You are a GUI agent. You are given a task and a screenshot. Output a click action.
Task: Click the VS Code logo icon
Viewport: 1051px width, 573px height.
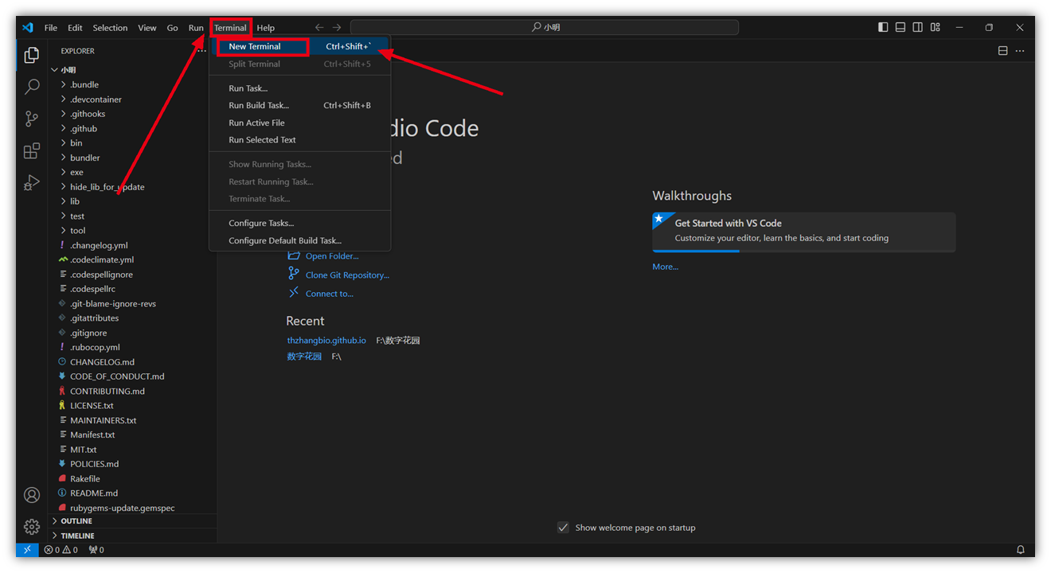28,27
